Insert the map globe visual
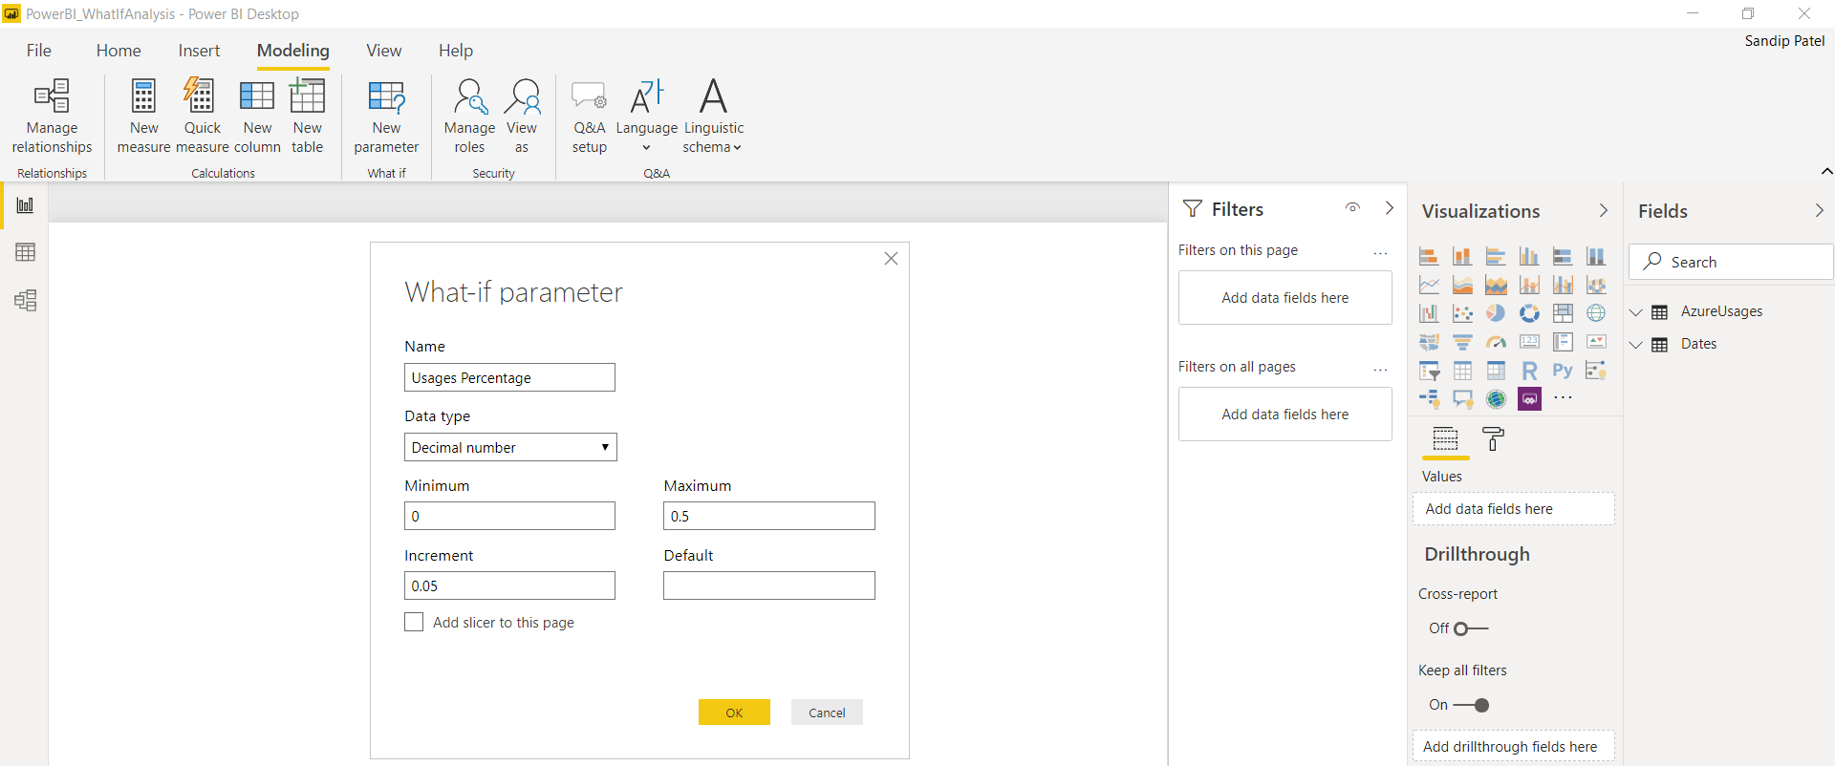1835x766 pixels. tap(1596, 313)
